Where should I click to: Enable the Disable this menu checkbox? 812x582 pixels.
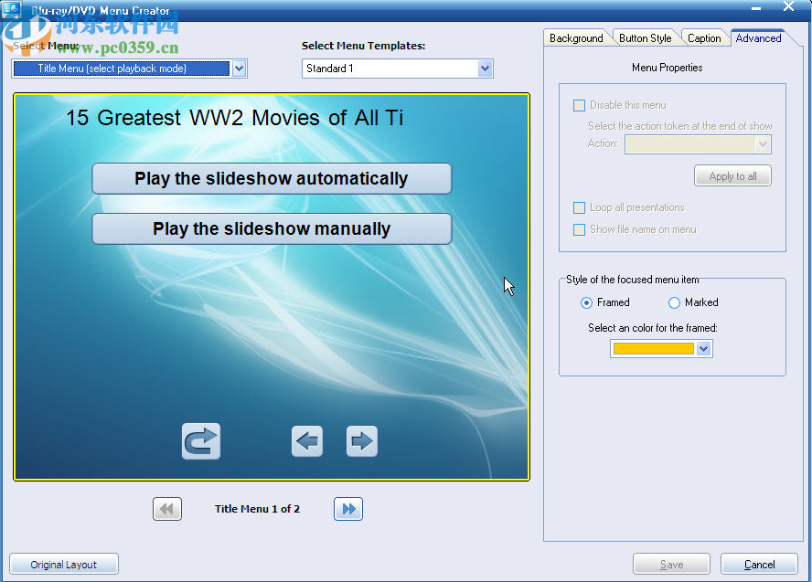click(x=579, y=105)
